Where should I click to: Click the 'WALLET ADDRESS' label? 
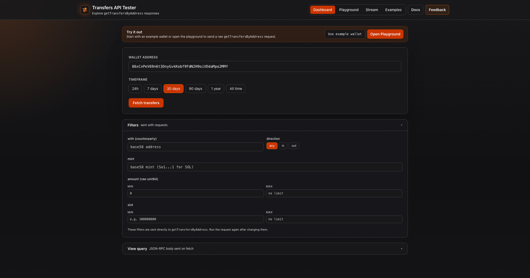pos(143,57)
